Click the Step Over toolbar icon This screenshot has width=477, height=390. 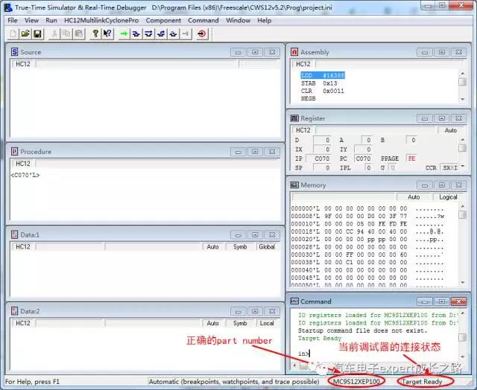148,34
